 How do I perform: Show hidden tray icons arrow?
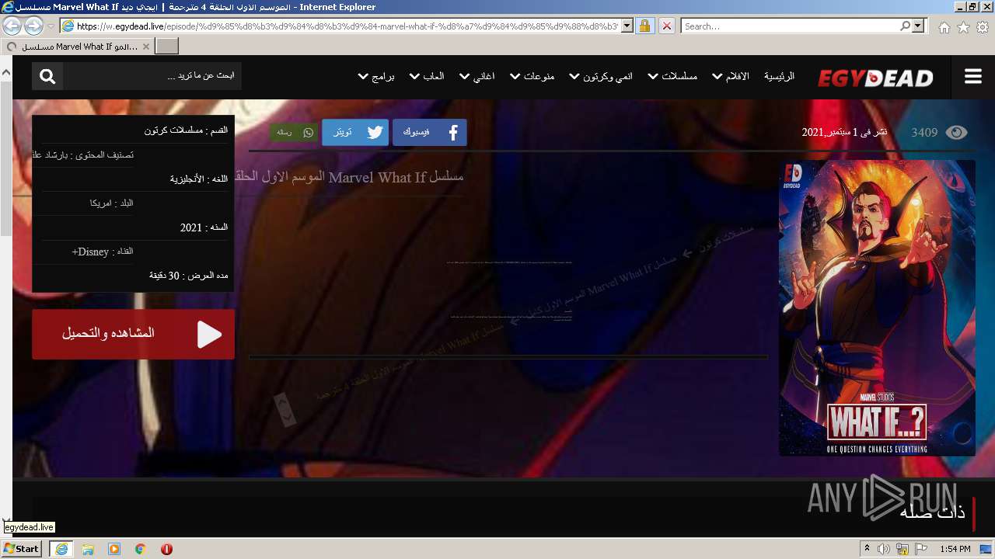867,549
